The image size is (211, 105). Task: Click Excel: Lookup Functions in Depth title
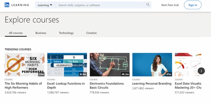[66, 86]
